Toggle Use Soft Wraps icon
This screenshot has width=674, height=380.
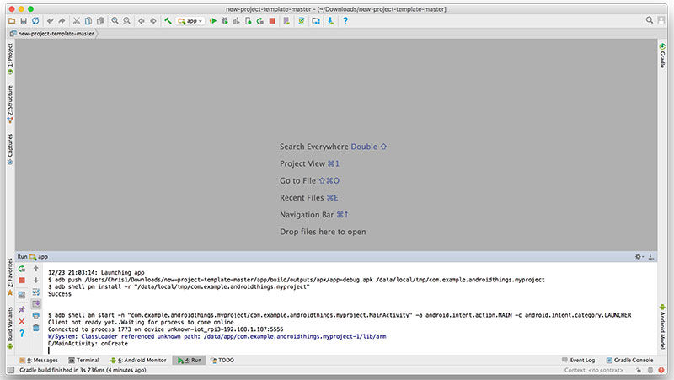(x=36, y=292)
